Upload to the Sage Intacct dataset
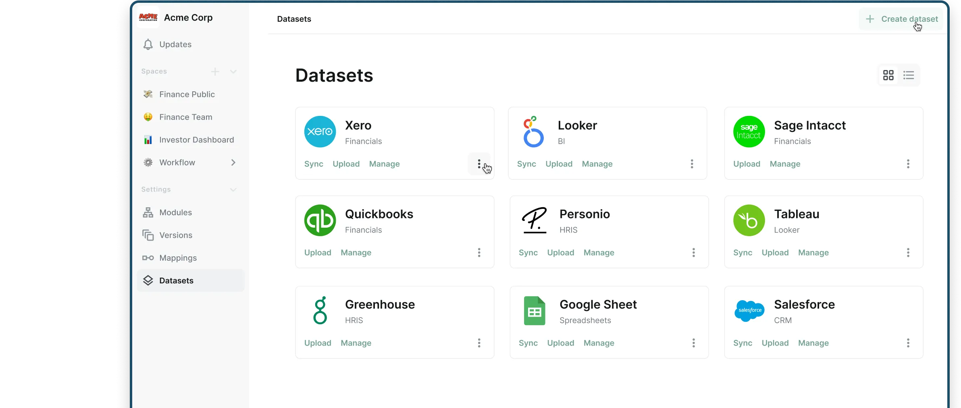The width and height of the screenshot is (961, 408). coord(747,164)
